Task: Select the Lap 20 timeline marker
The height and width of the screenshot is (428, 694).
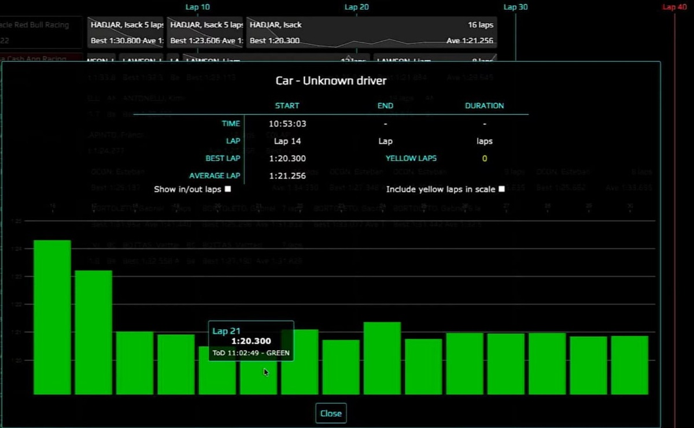Action: [356, 7]
